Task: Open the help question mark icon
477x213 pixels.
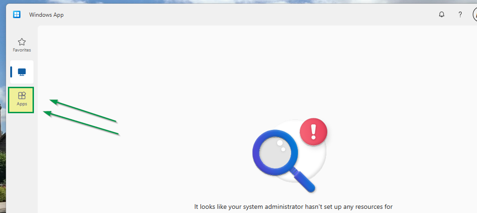Action: pos(460,14)
